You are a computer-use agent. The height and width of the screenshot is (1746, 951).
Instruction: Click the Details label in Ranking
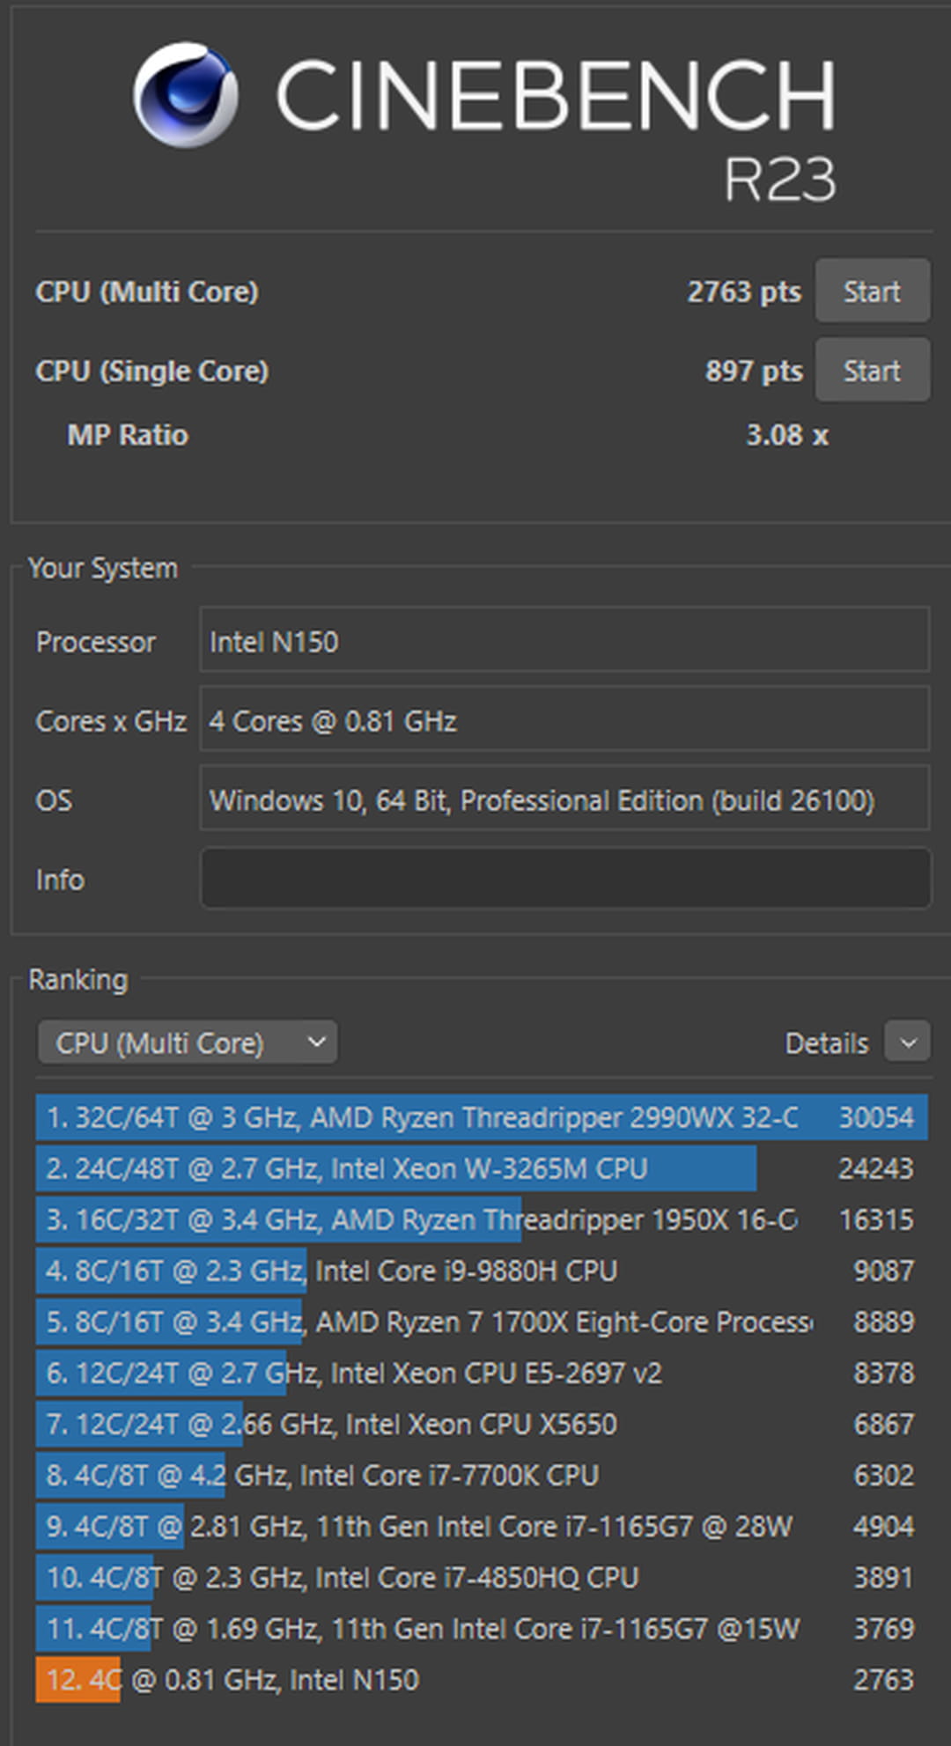click(826, 1043)
